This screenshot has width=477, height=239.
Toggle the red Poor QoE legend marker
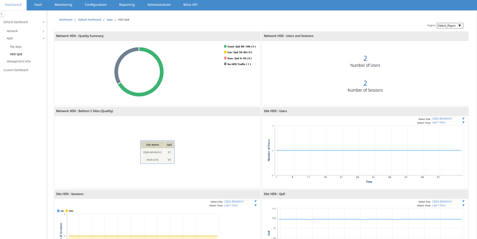click(225, 58)
